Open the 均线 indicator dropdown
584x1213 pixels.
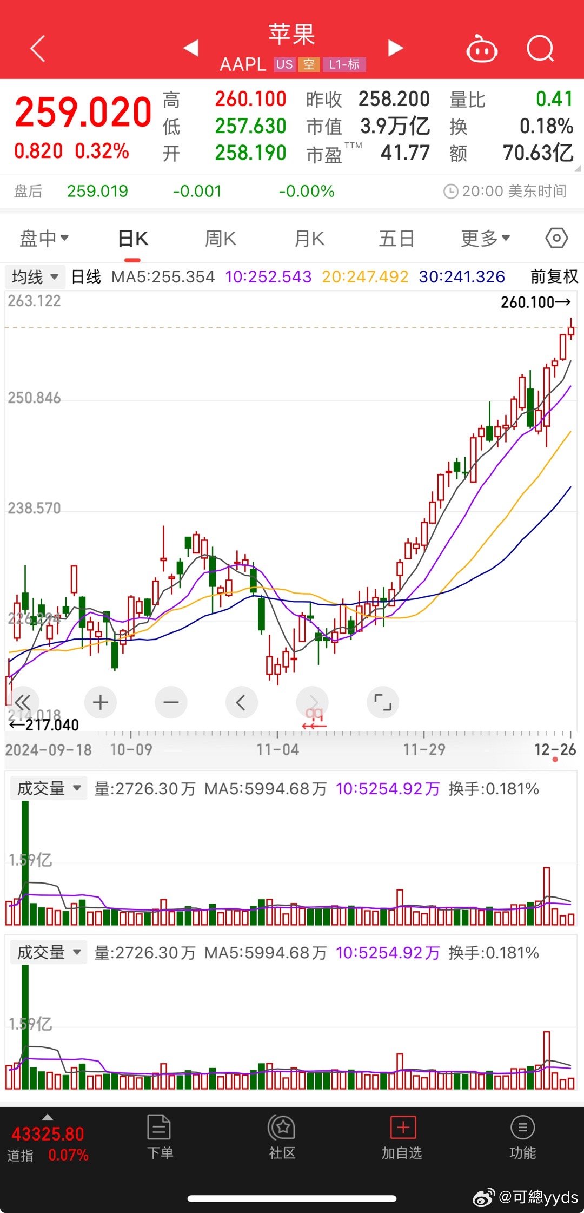[35, 277]
